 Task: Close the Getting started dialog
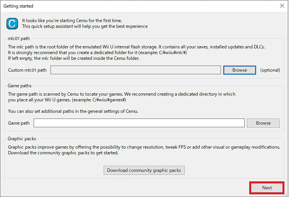282,6
